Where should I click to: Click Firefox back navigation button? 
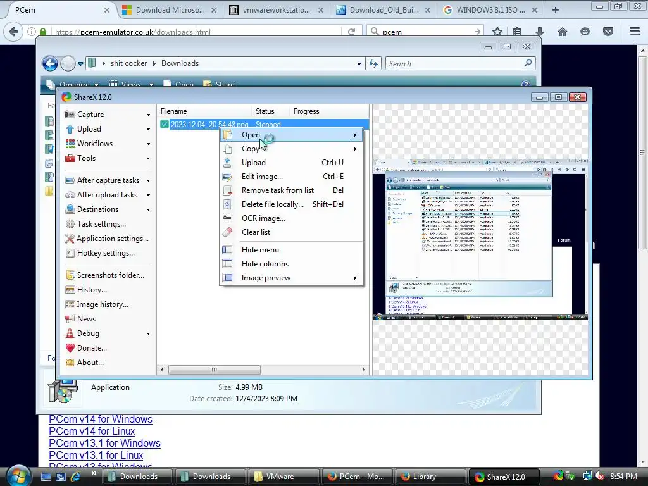coord(14,32)
